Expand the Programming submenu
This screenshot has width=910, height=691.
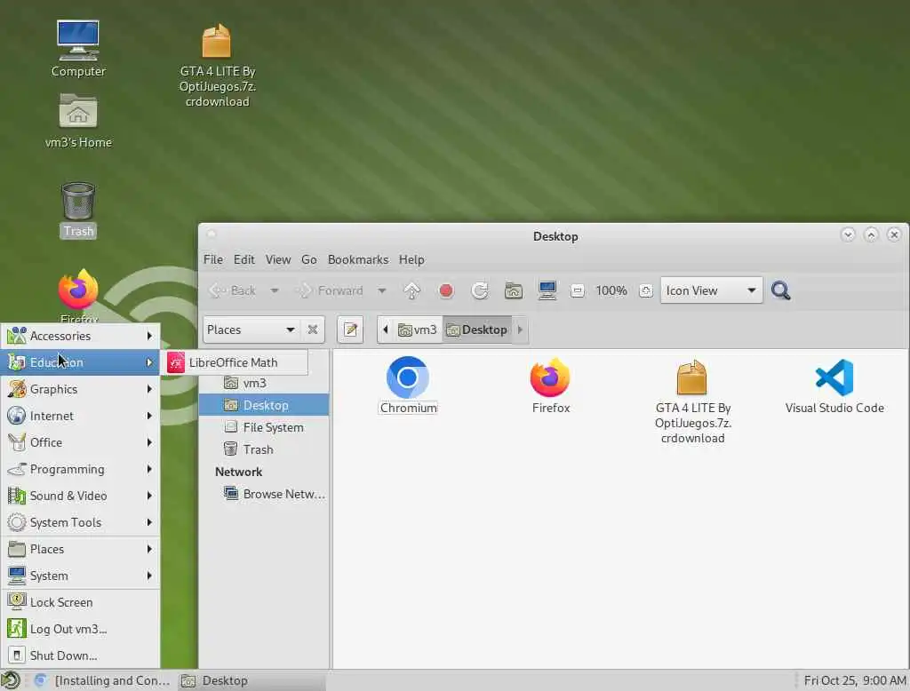81,469
